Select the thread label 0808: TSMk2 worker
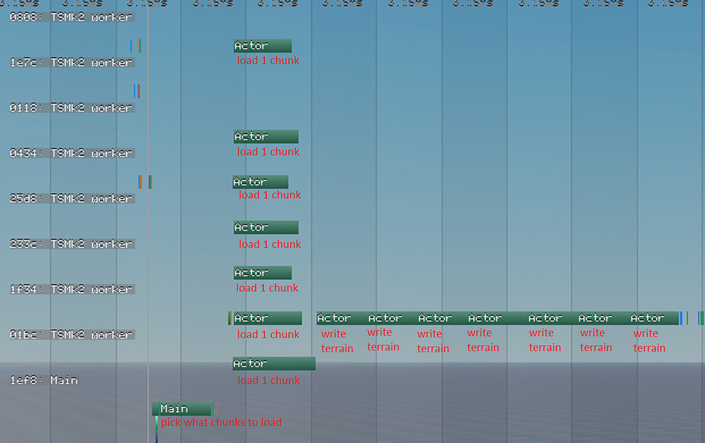Image resolution: width=705 pixels, height=443 pixels. tap(72, 16)
